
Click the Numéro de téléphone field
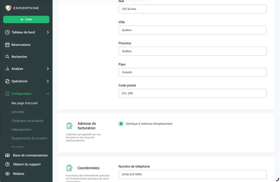point(193,174)
